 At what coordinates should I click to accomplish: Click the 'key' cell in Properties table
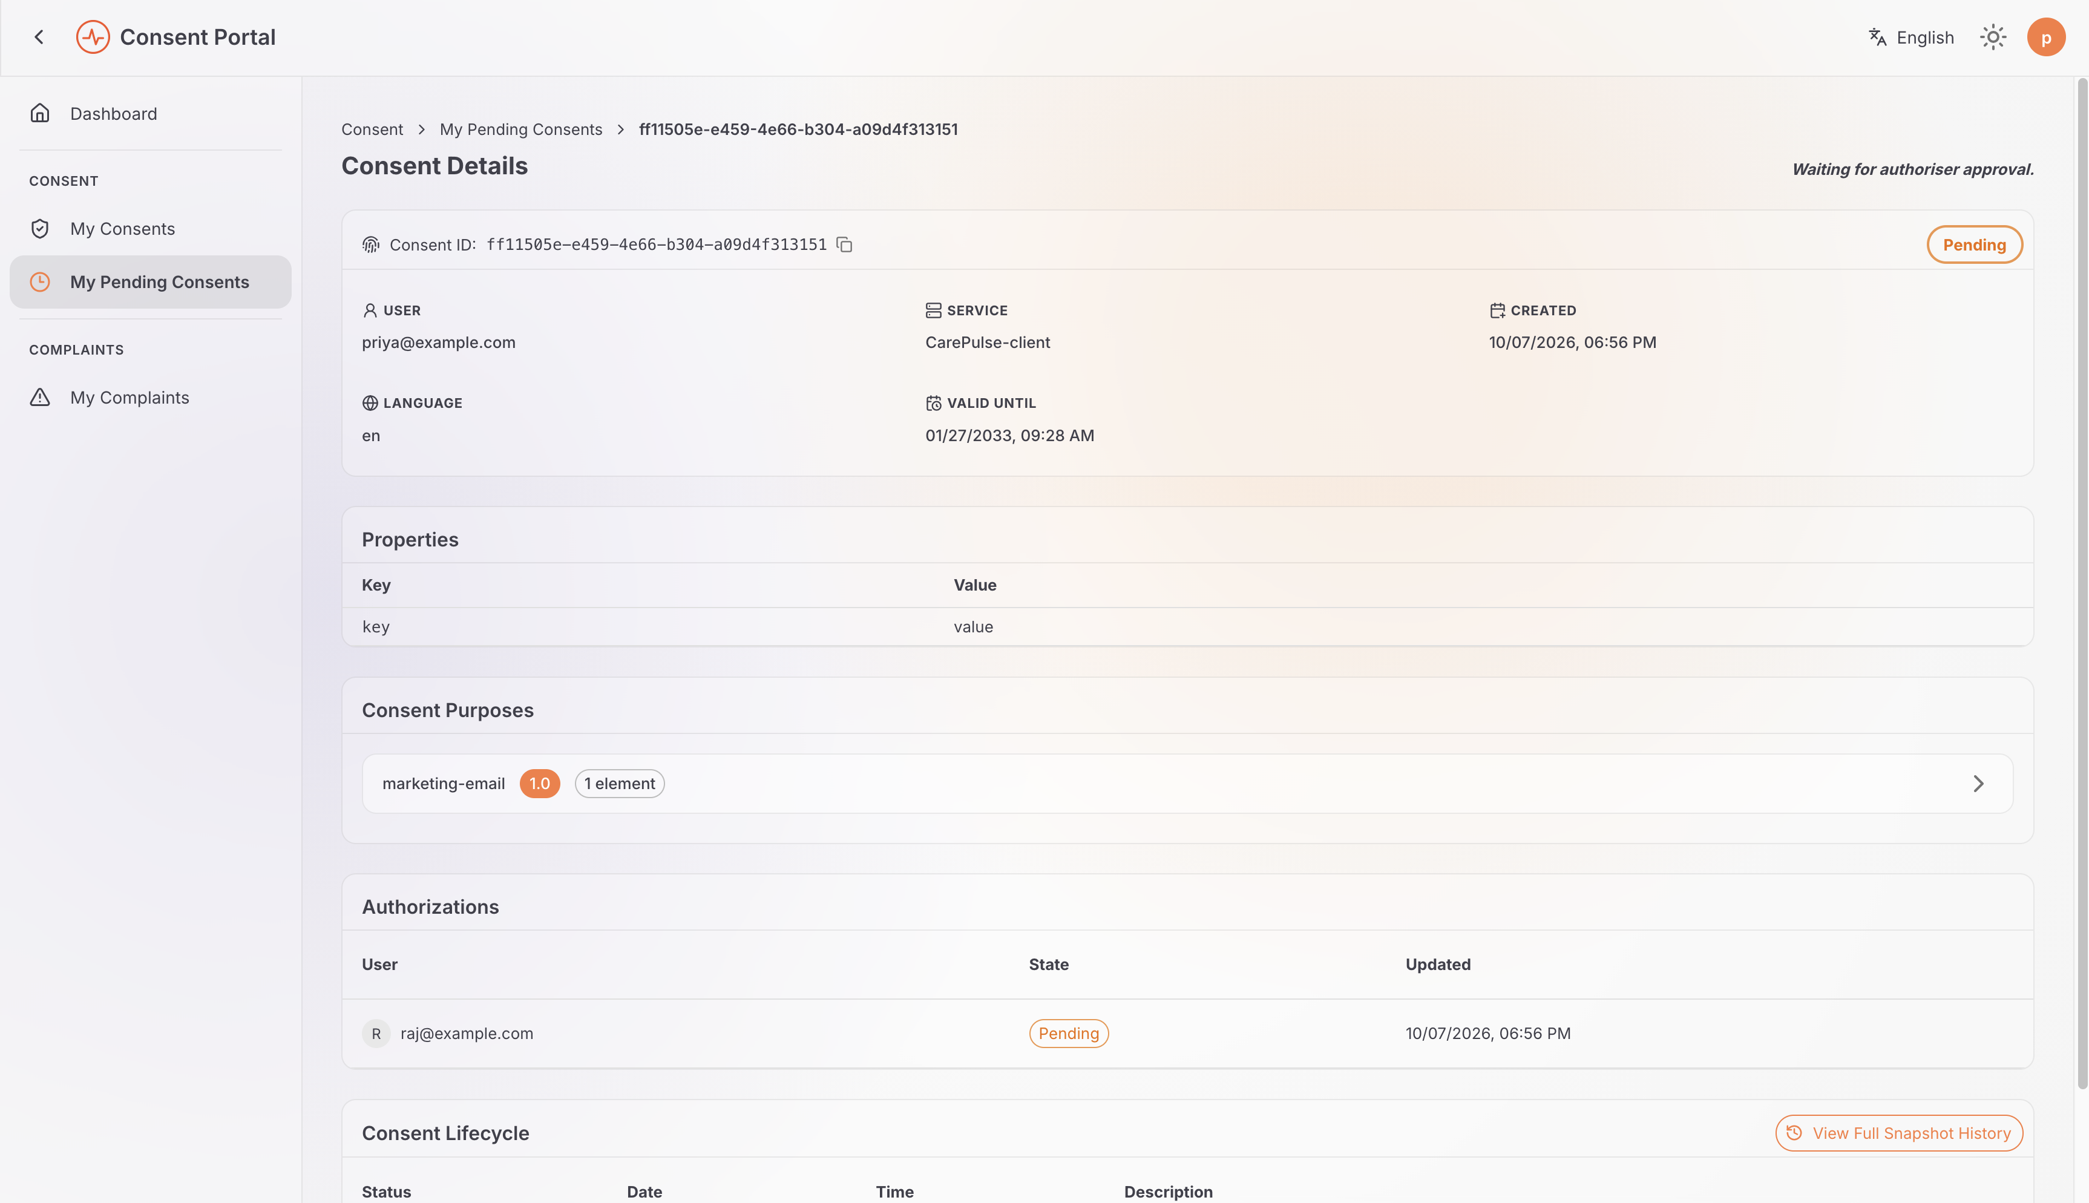click(376, 627)
